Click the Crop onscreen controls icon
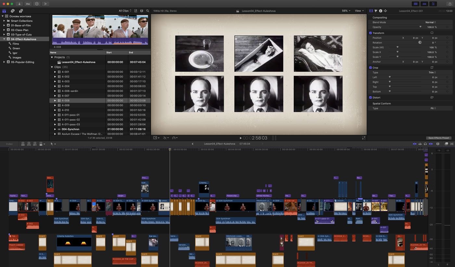 [432, 67]
